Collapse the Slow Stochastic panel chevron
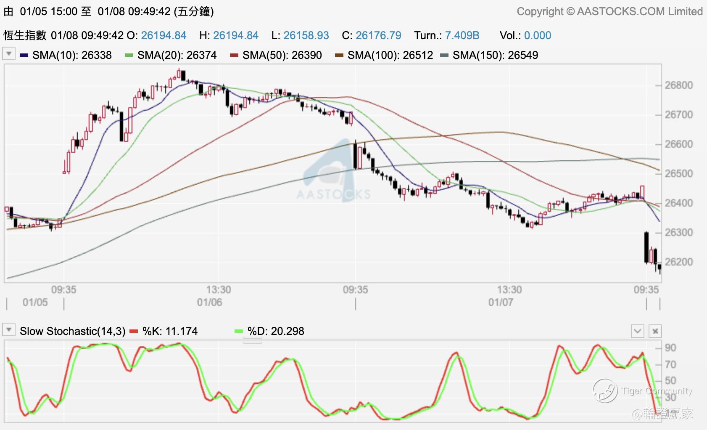This screenshot has width=707, height=430. coord(638,331)
